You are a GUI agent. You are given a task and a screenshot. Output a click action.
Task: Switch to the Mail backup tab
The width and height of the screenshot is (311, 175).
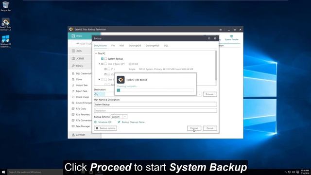(x=121, y=46)
